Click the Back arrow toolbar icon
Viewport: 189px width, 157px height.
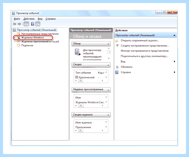(x=15, y=24)
